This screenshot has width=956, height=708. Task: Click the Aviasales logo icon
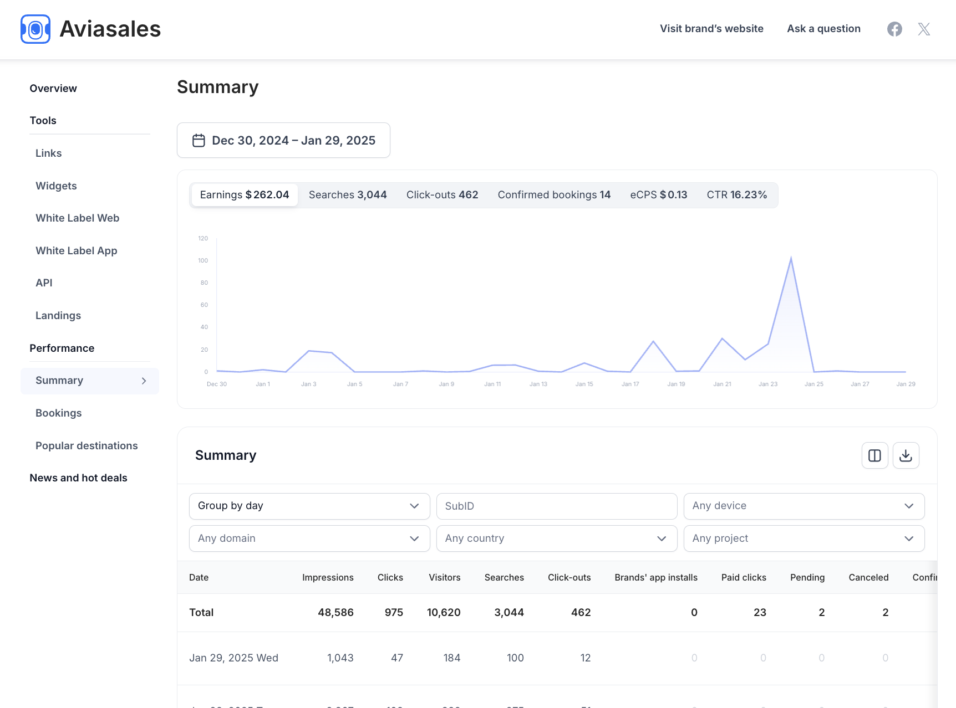35,29
